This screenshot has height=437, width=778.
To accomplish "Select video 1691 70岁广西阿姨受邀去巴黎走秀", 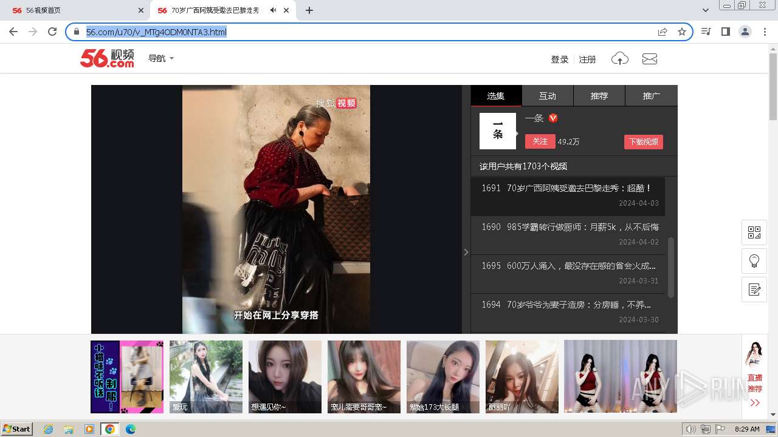I will click(x=568, y=196).
